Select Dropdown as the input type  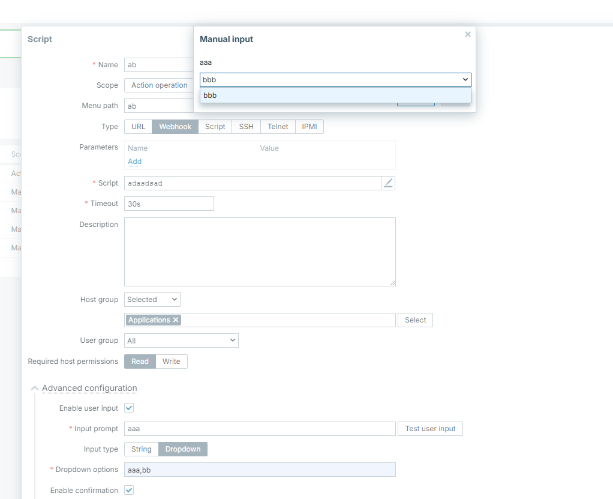[x=183, y=449]
